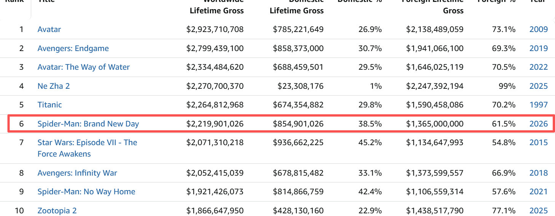Open Star Wars: Episode VII link
The height and width of the screenshot is (216, 555).
pos(87,148)
